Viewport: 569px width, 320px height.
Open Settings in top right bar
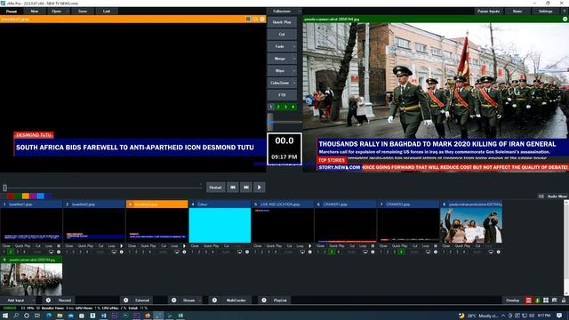pos(545,12)
